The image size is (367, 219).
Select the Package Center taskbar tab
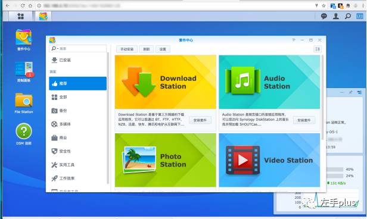coord(43,16)
